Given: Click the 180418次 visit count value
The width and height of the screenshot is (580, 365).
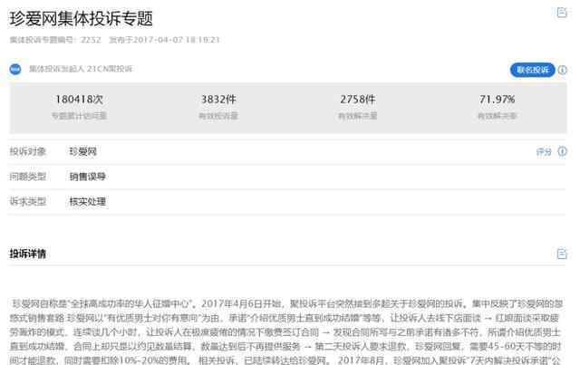Looking at the screenshot, I should 79,99.
